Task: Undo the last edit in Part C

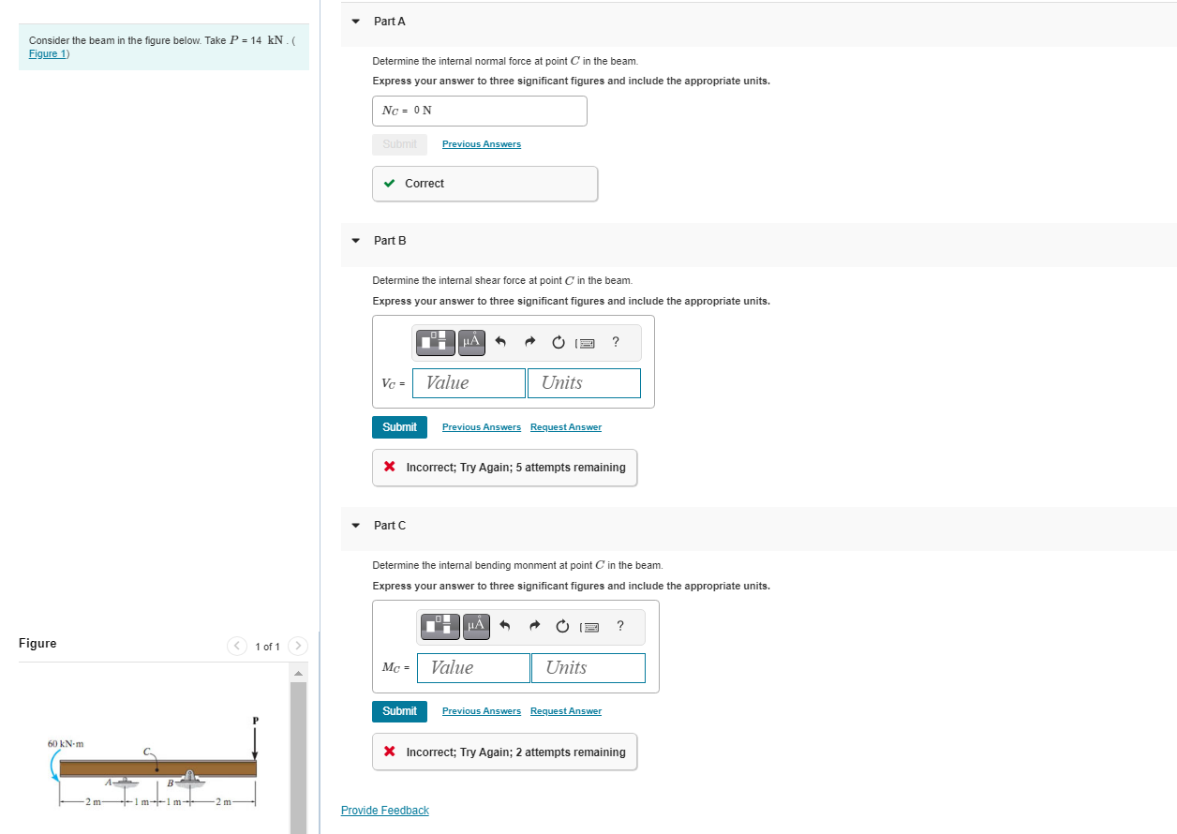Action: coord(506,626)
